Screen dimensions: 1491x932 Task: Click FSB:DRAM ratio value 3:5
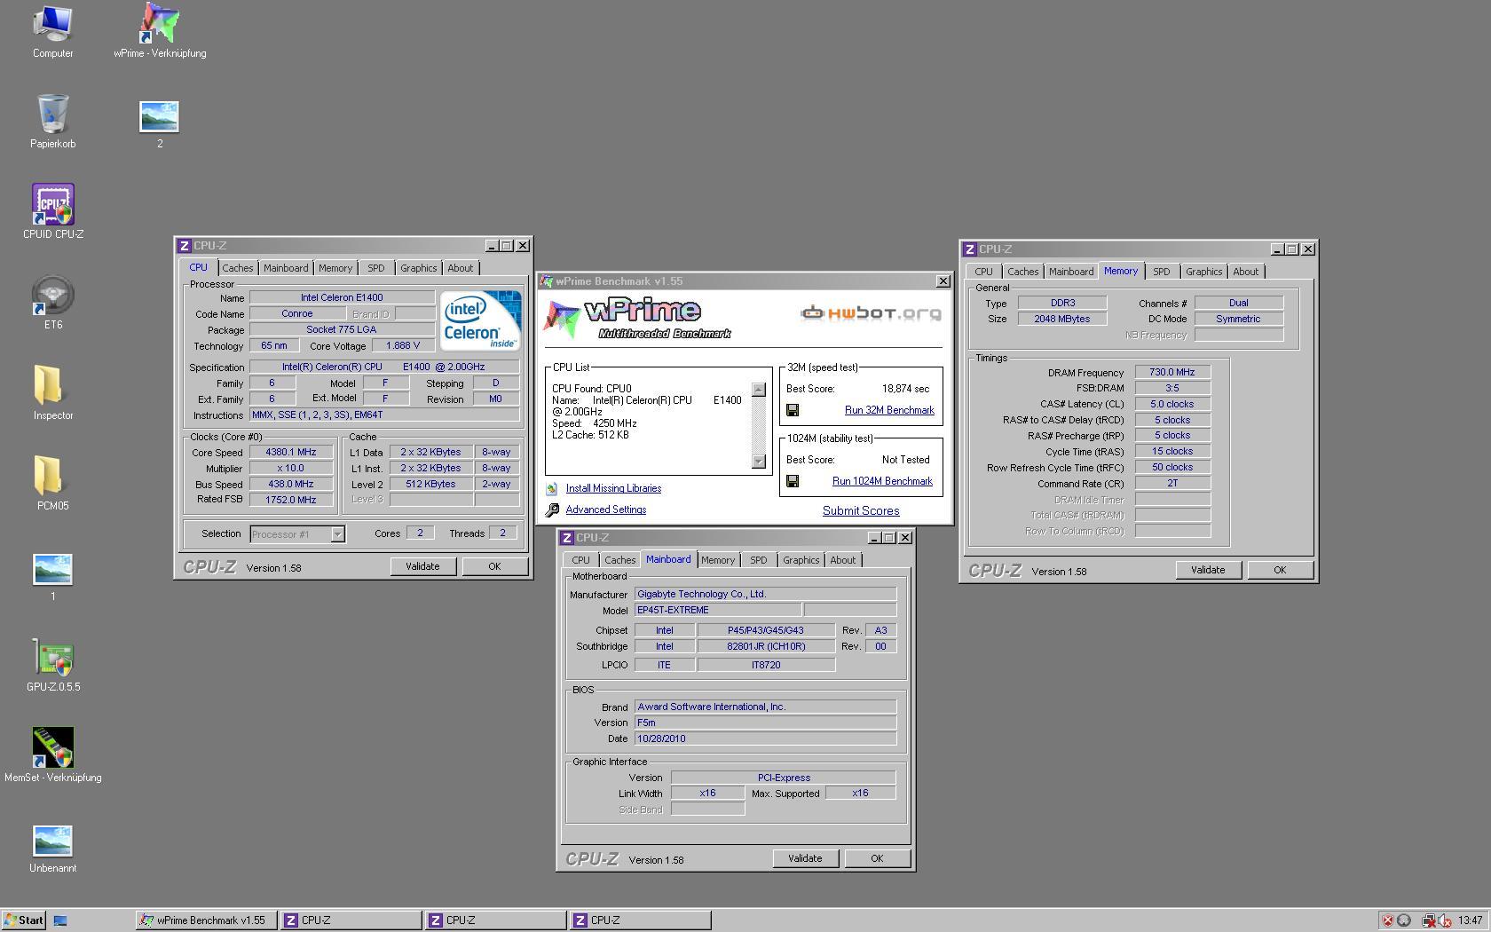(1172, 388)
